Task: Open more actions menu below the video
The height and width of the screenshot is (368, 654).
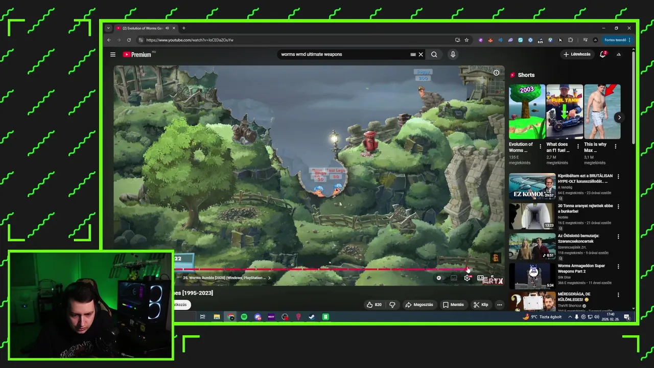Action: [499, 305]
